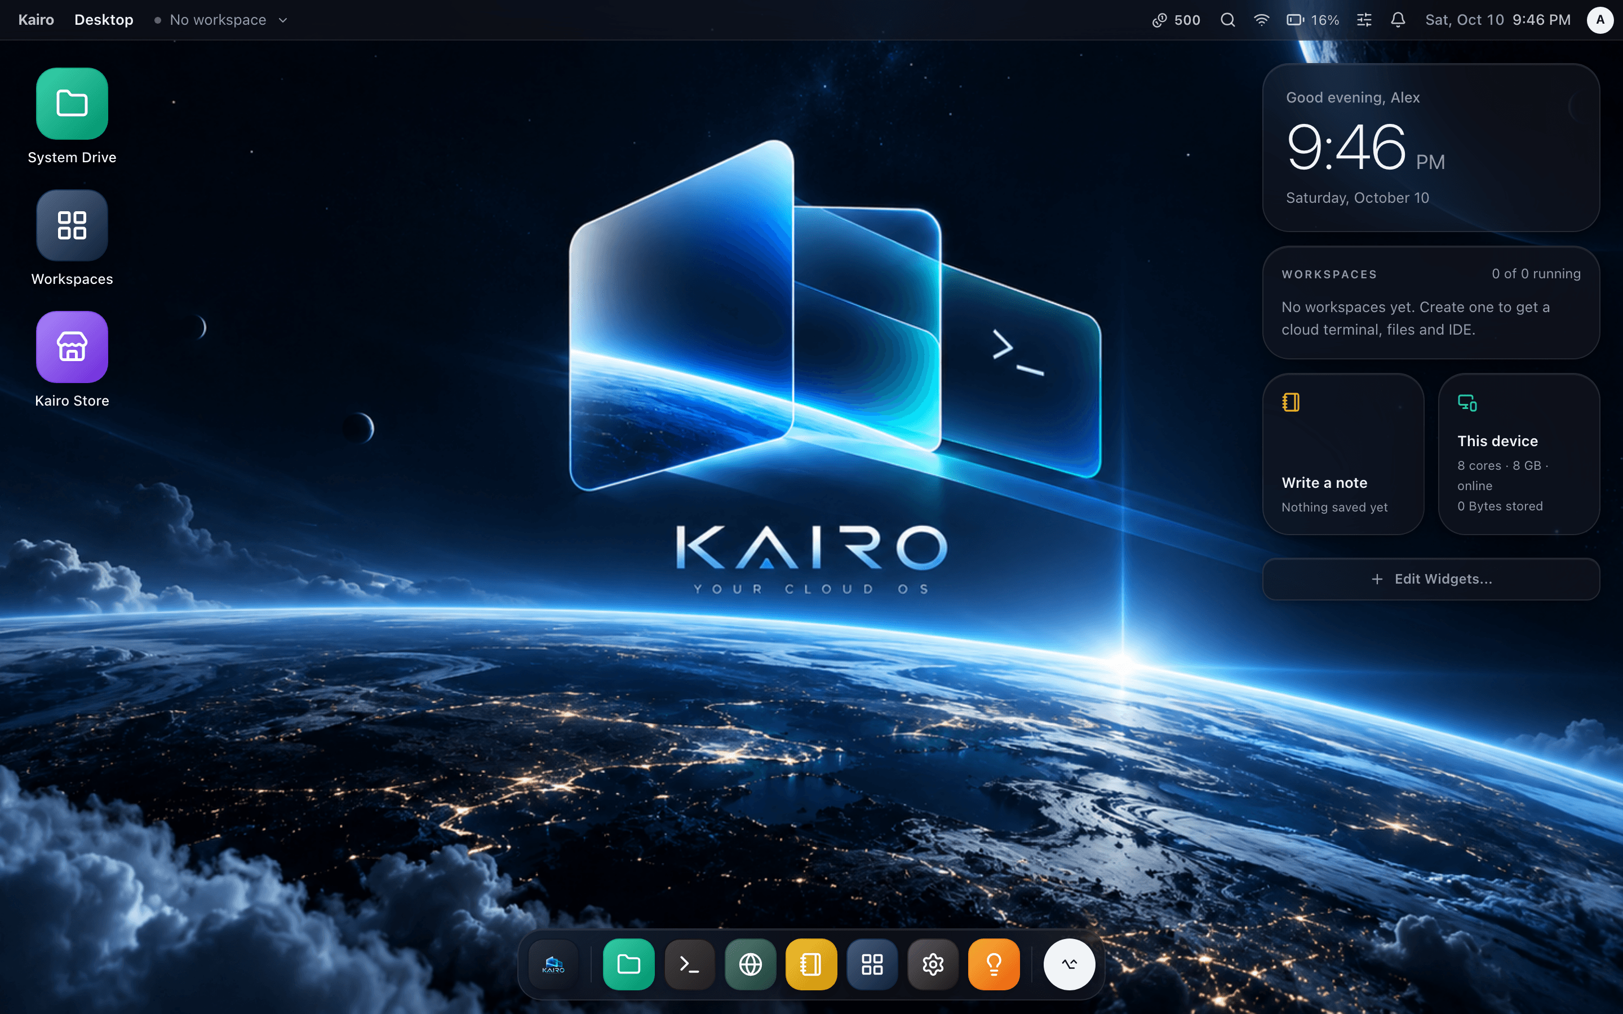Screen dimensions: 1623x1014
Task: Open the user avatar A menu
Action: pyautogui.click(x=1600, y=20)
